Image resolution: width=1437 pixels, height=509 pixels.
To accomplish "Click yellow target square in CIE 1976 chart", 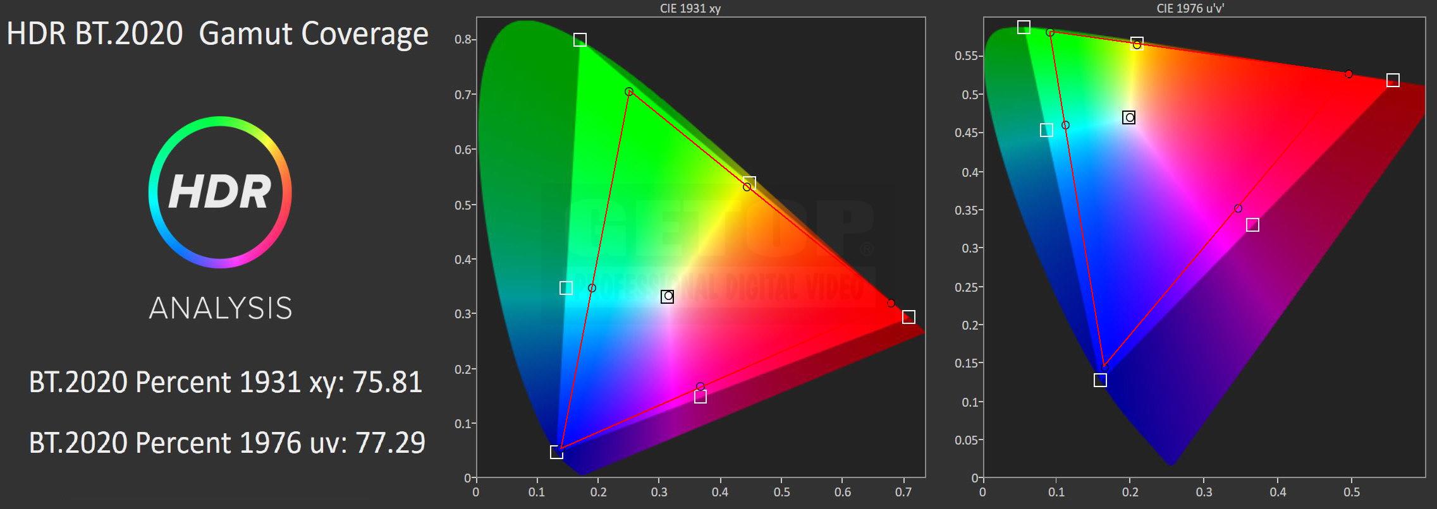I will pyautogui.click(x=1137, y=44).
